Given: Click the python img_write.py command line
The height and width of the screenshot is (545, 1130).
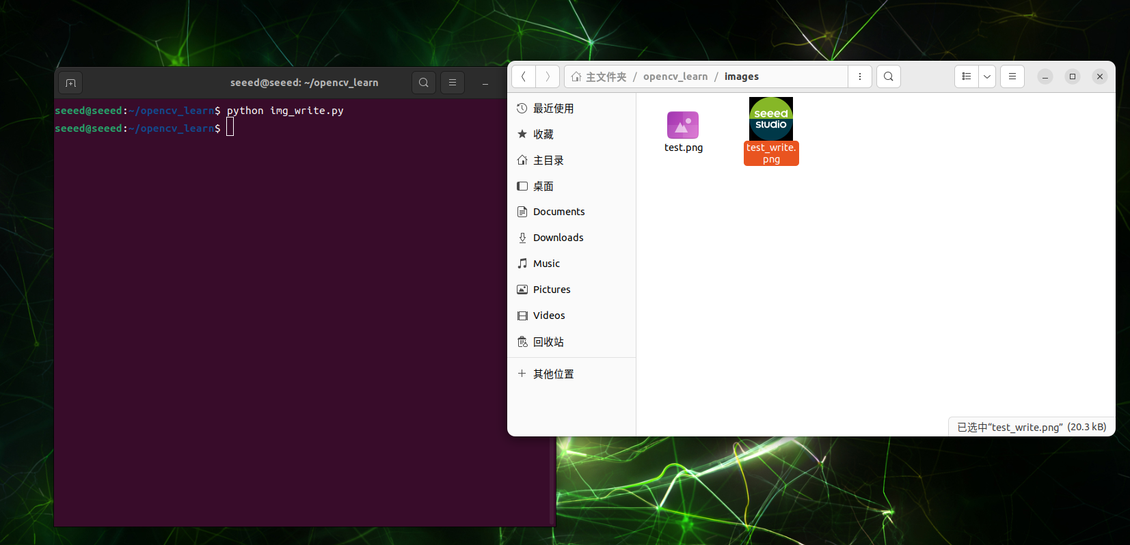Looking at the screenshot, I should (x=285, y=111).
